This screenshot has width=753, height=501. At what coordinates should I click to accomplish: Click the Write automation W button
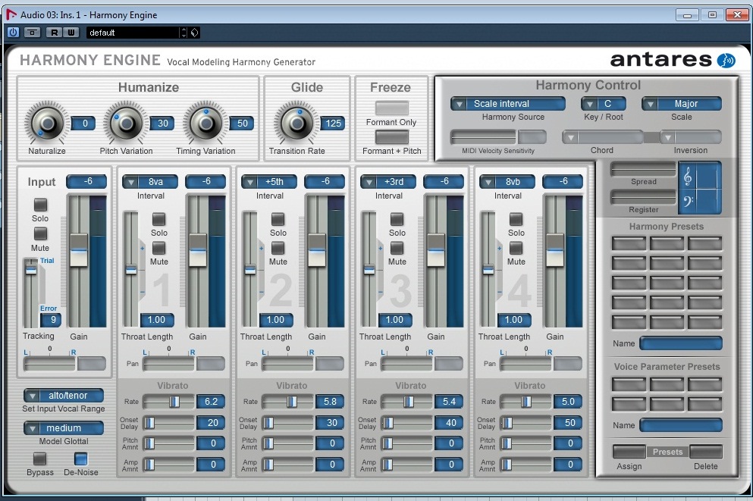(71, 32)
